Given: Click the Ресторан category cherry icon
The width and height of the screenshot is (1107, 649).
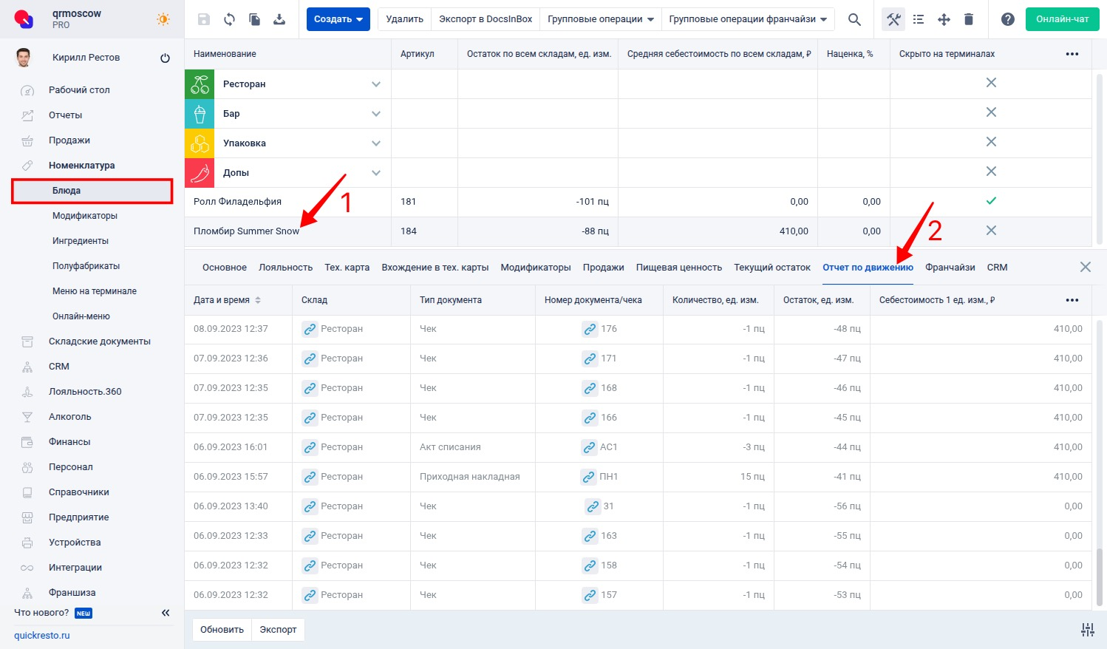Looking at the screenshot, I should point(200,84).
